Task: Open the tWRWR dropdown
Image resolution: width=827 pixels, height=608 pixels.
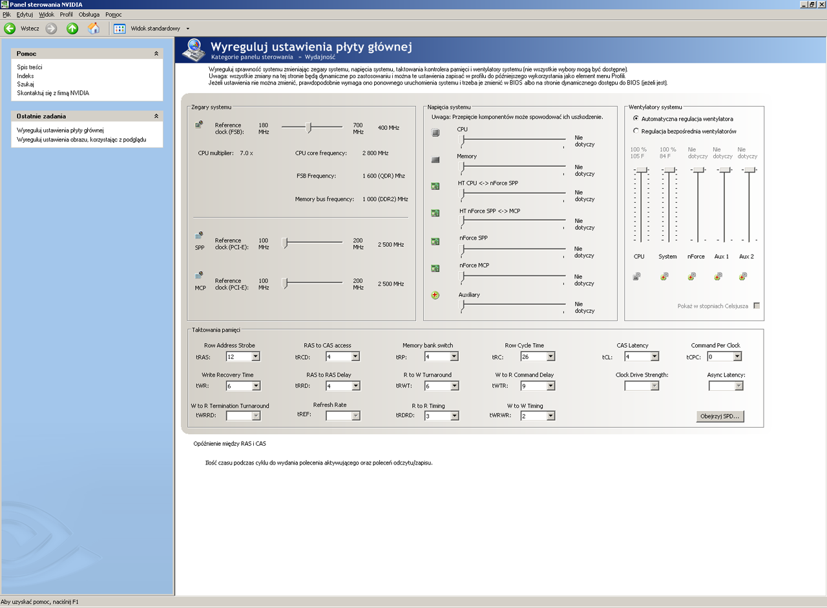Action: pyautogui.click(x=538, y=416)
